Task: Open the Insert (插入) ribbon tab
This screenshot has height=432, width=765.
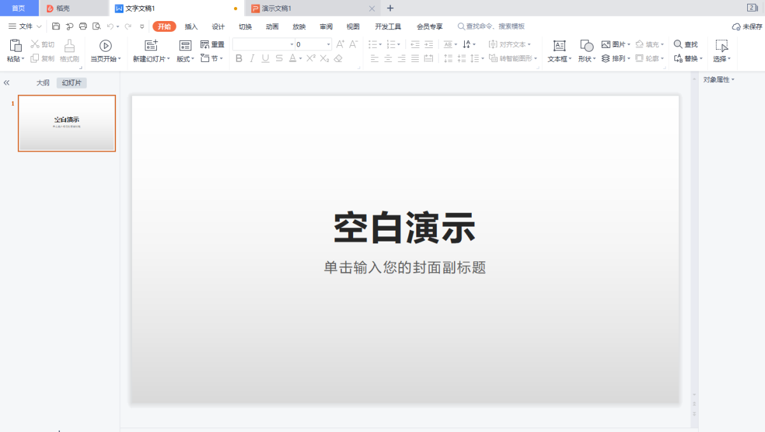Action: pos(191,27)
